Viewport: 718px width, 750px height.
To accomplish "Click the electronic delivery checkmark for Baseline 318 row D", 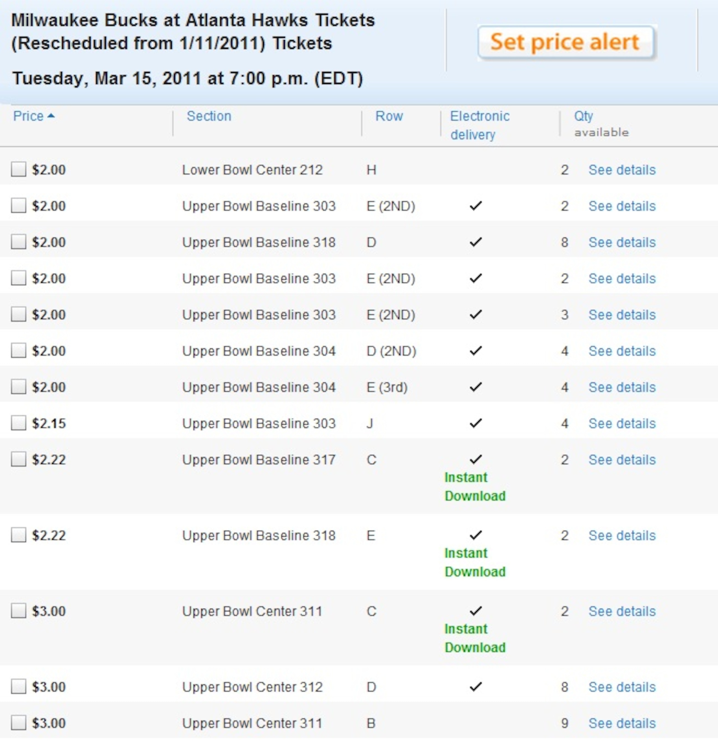I will pos(475,242).
